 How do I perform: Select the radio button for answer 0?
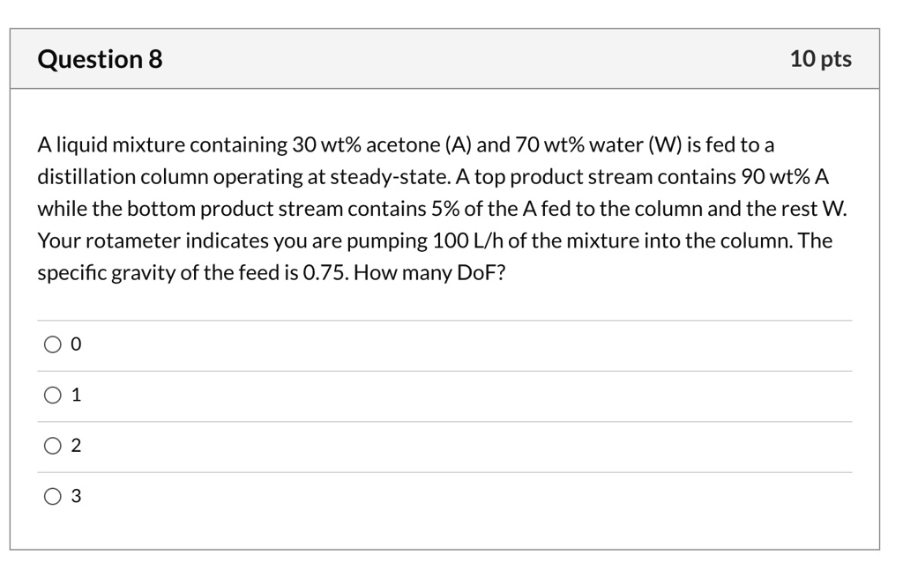[53, 344]
